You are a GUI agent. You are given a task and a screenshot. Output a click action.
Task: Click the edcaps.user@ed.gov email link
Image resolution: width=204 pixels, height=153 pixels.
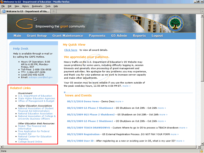coord(41,77)
